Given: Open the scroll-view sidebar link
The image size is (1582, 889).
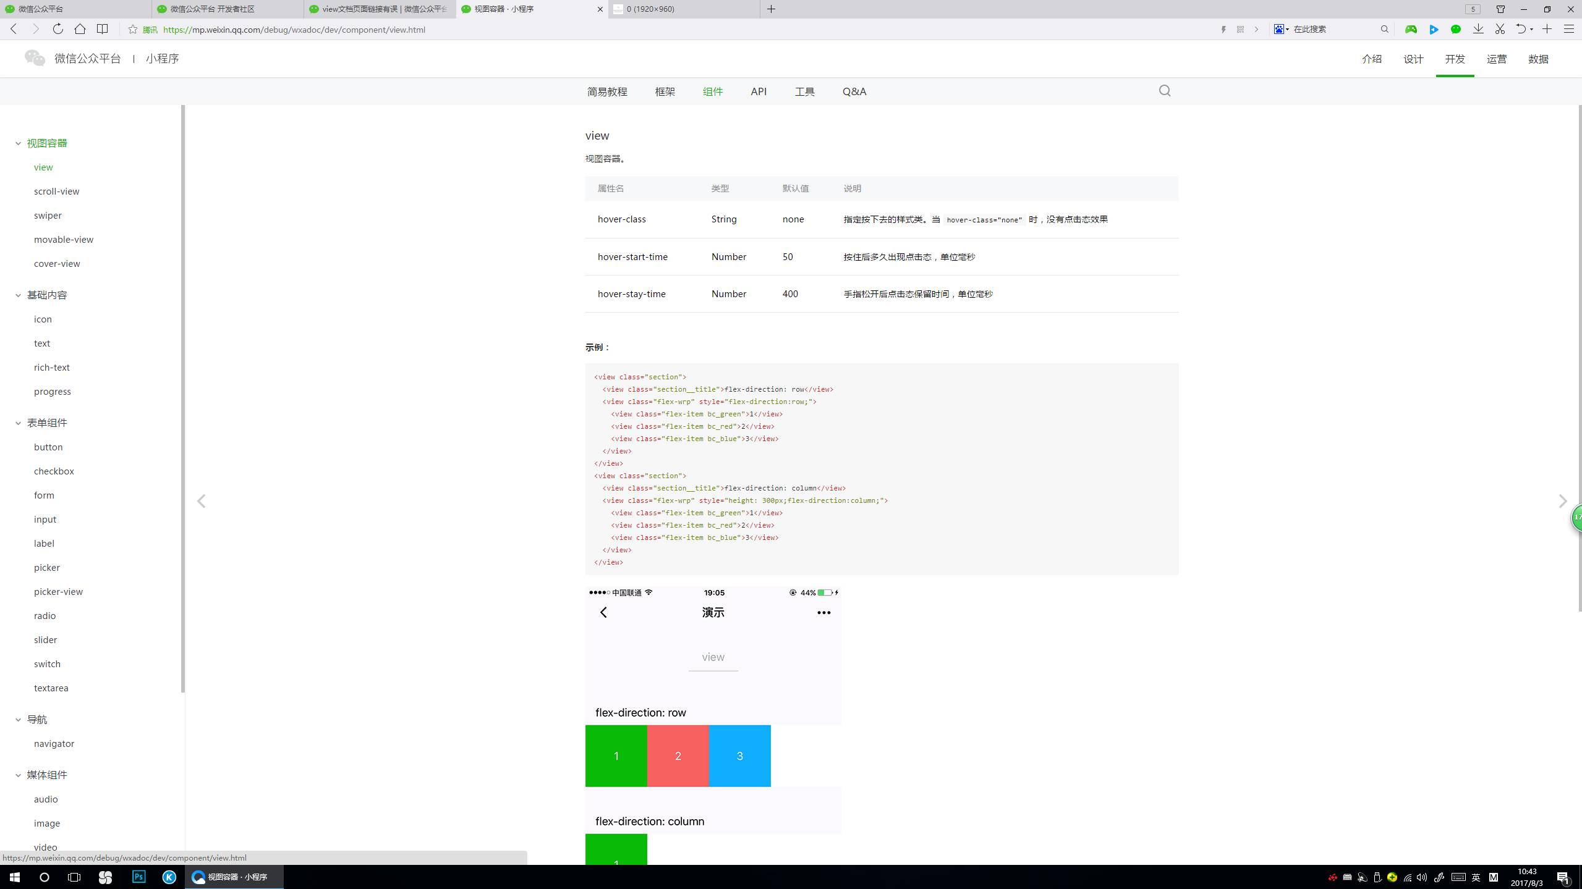Looking at the screenshot, I should [56, 192].
